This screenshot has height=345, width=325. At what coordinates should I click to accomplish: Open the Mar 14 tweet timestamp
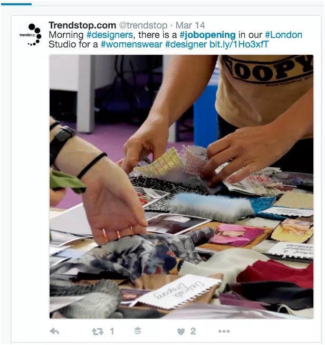190,25
